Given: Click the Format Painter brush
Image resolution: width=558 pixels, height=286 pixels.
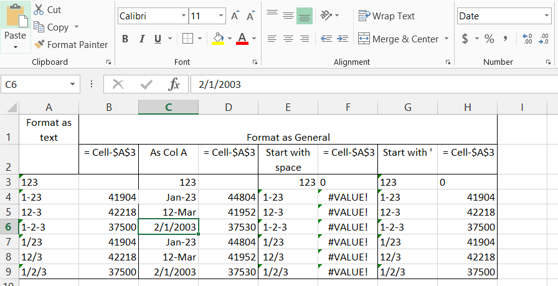Looking at the screenshot, I should pyautogui.click(x=39, y=44).
